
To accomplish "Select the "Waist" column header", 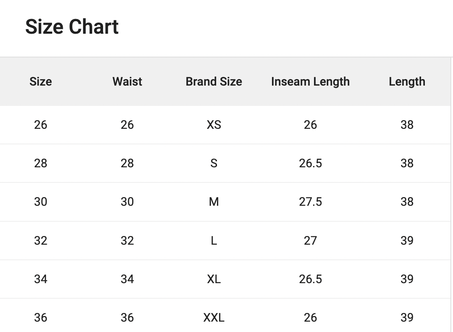I will [x=127, y=82].
